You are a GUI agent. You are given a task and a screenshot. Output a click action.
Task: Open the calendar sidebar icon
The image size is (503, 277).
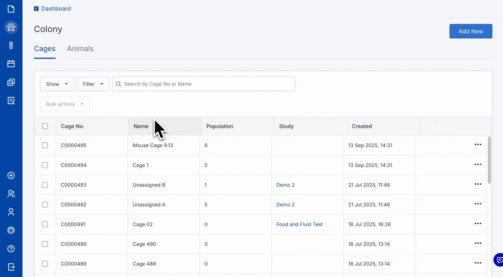pos(11,64)
